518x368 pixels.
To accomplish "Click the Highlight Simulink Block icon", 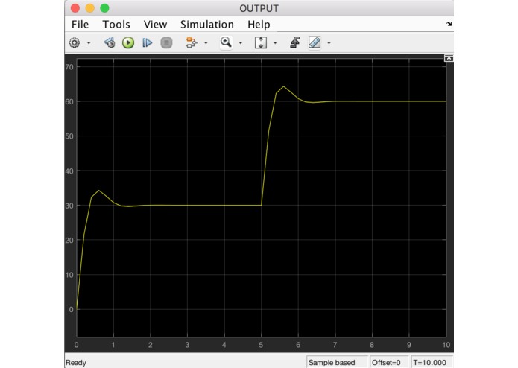I will (191, 42).
